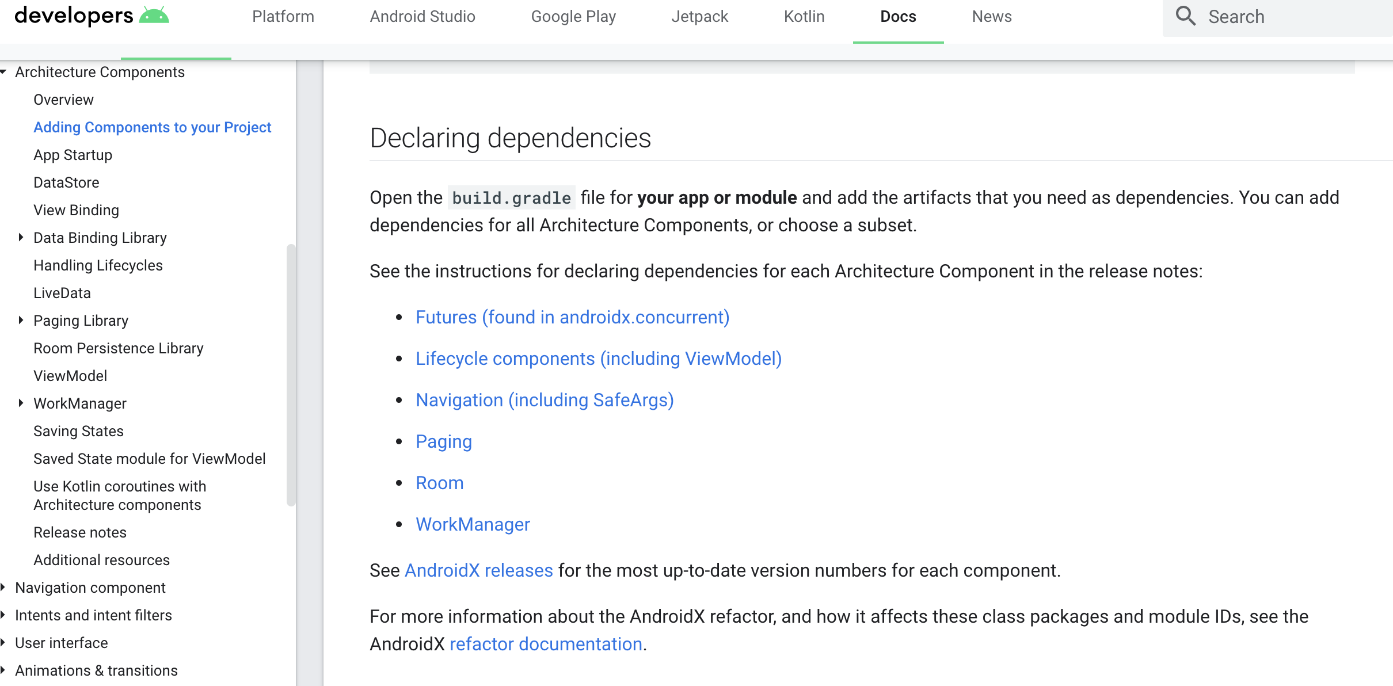The width and height of the screenshot is (1393, 686).
Task: Open the Futures androidx.concurrent link
Action: tap(572, 317)
